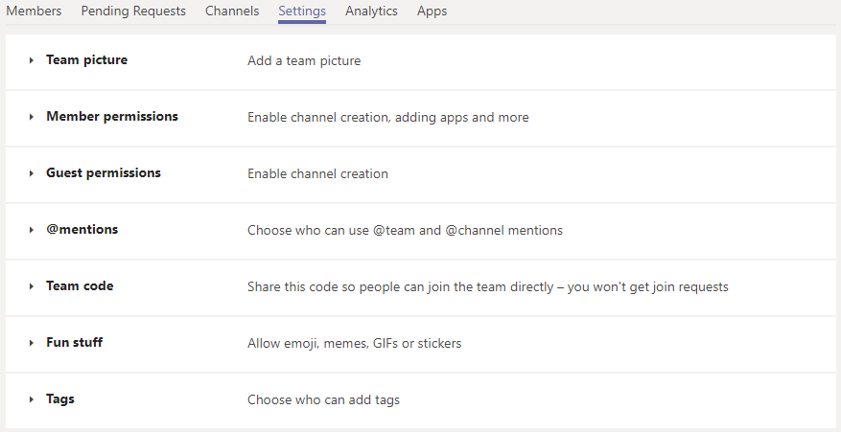
Task: Click 'Choose who can add tags' text
Action: pos(323,400)
